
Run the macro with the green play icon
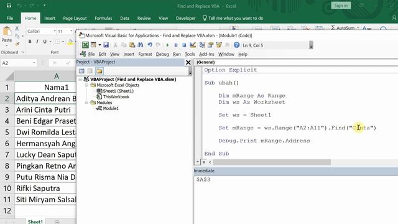[x=167, y=45]
